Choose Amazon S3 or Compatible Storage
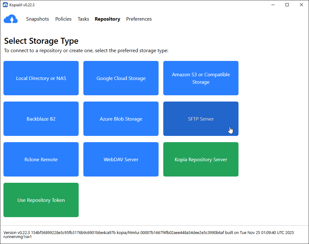This screenshot has width=309, height=244. [x=201, y=78]
